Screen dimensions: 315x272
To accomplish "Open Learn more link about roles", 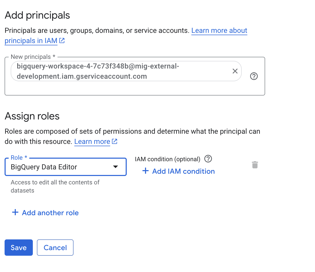I will pos(92,142).
